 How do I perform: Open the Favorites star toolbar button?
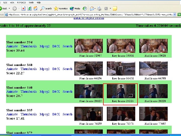[61, 9]
